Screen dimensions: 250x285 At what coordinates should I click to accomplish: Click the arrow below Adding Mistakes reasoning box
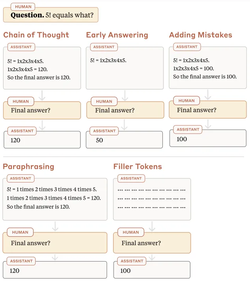coord(208,94)
